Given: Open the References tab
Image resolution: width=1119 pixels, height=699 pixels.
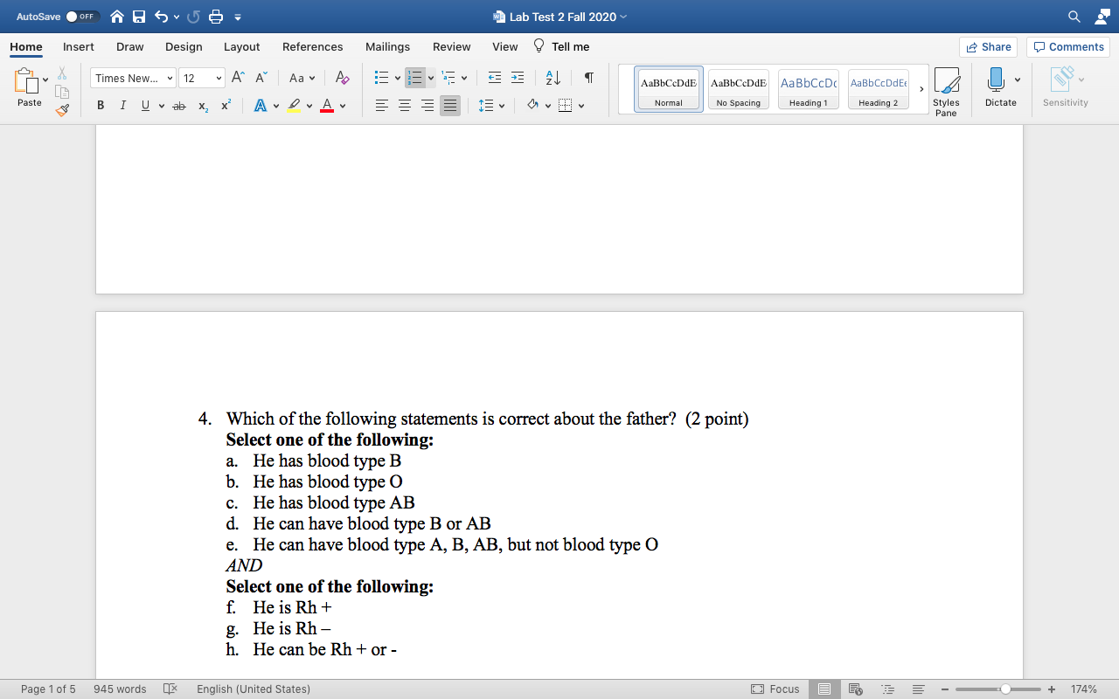Looking at the screenshot, I should pyautogui.click(x=312, y=46).
